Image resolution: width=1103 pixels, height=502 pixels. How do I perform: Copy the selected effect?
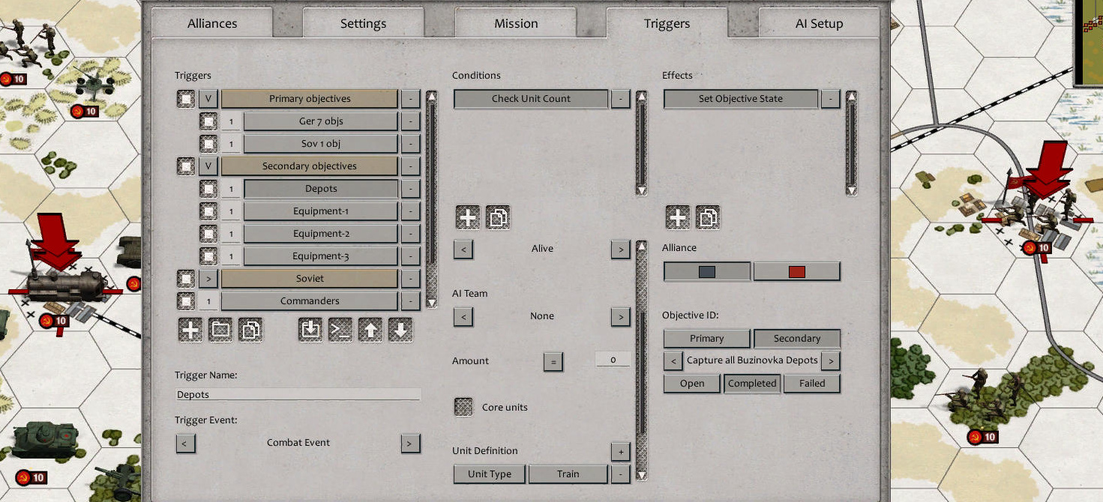708,217
